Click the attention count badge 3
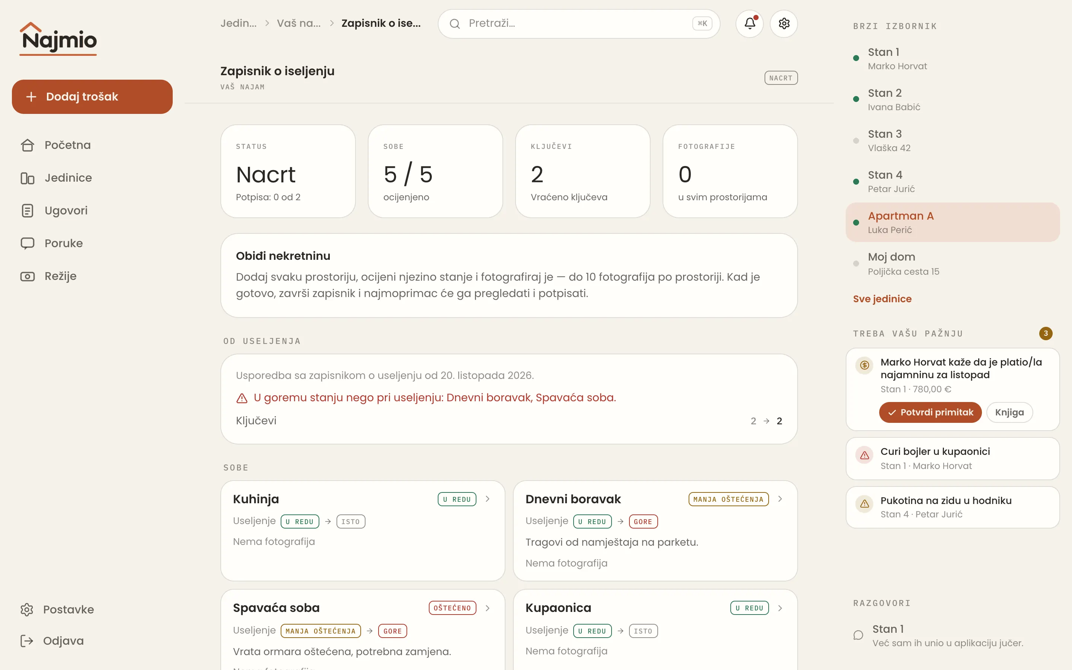The height and width of the screenshot is (670, 1072). coord(1046,333)
